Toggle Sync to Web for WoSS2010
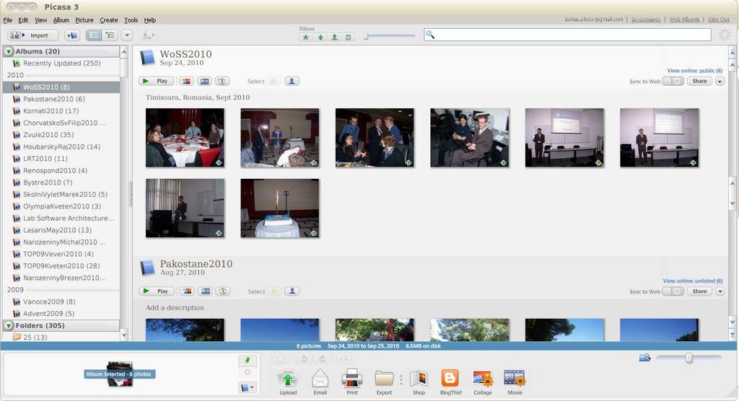 (x=673, y=81)
